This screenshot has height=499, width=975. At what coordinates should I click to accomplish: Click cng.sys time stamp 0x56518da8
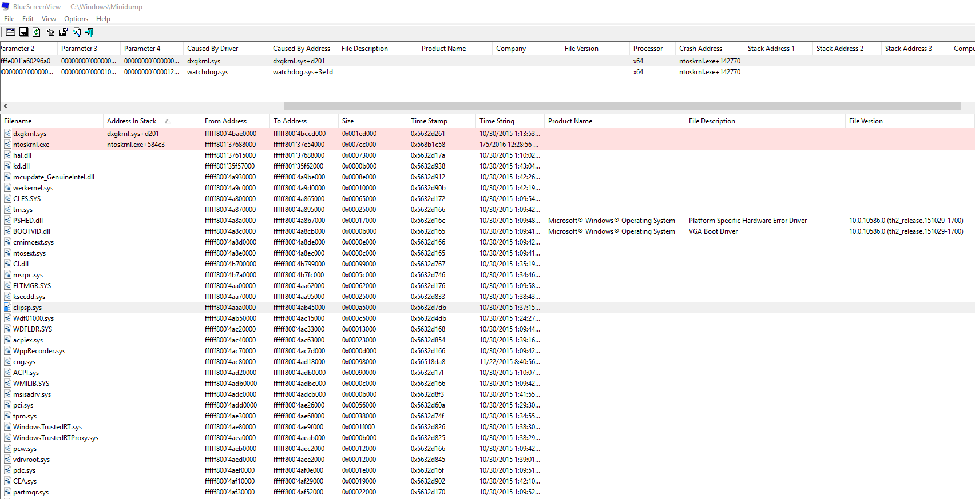(x=427, y=362)
